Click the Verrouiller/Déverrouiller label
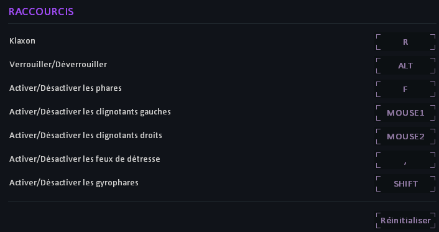 pos(58,65)
